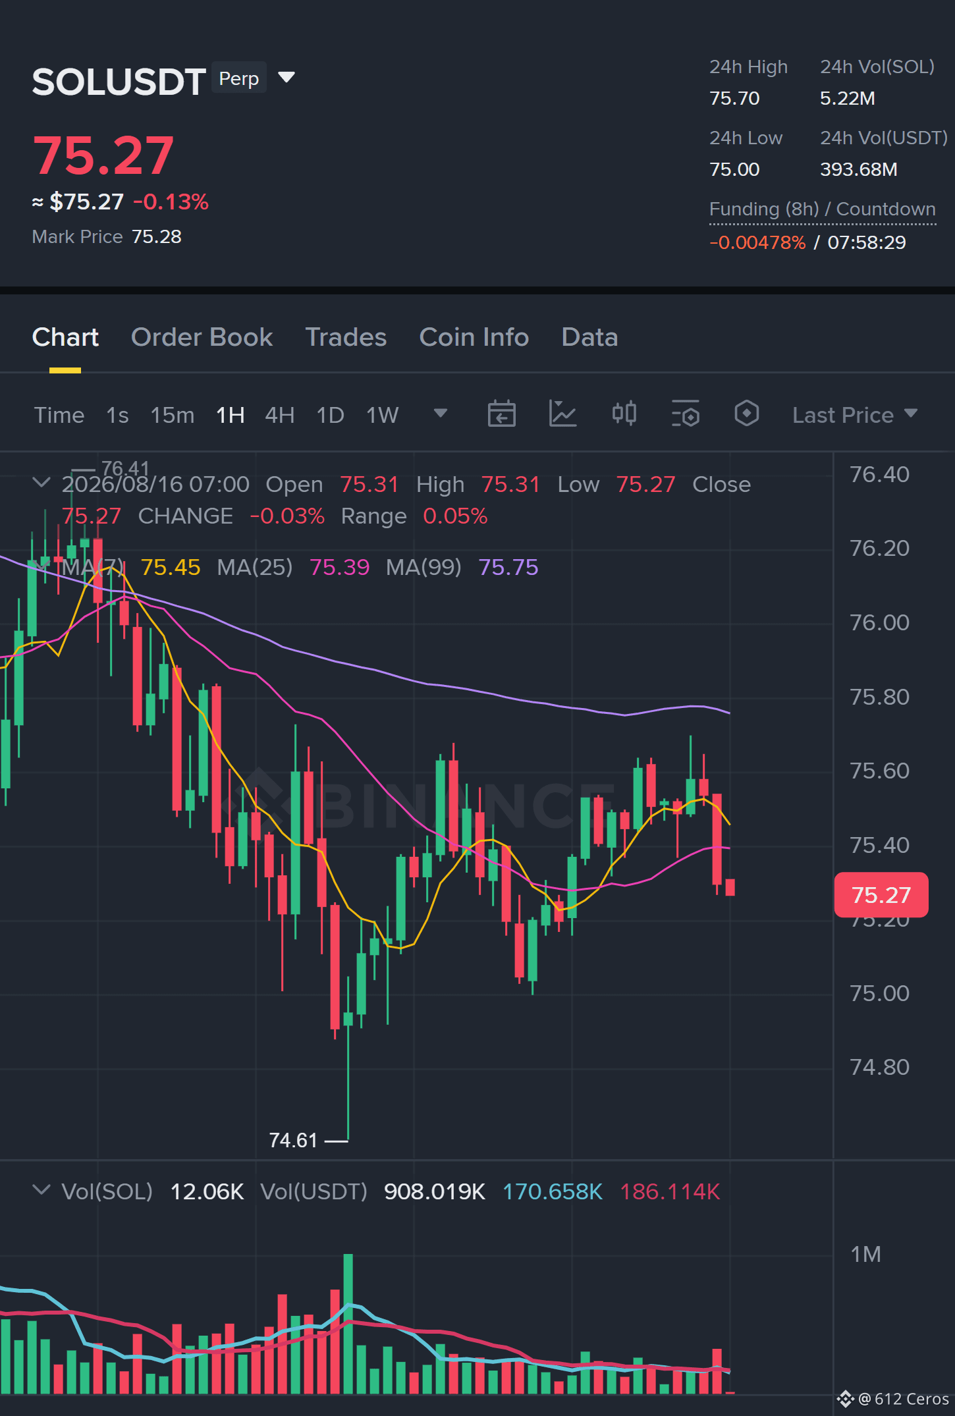Expand the SOLUSDT Perp pair selector arrow

point(286,78)
